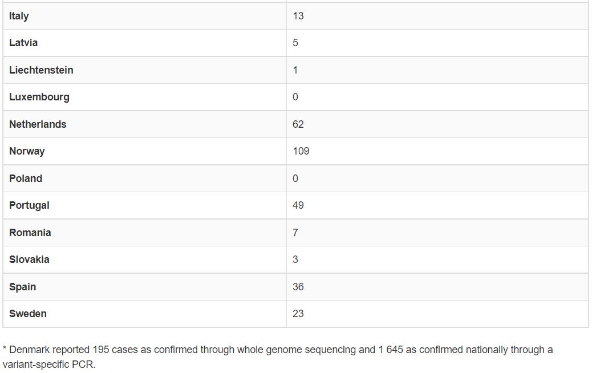
Task: Select the Latvia row label
Action: pos(23,43)
